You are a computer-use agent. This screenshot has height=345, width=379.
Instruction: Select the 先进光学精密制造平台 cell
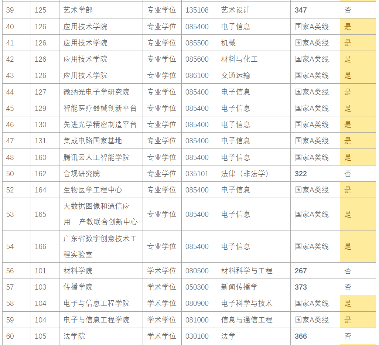100,124
